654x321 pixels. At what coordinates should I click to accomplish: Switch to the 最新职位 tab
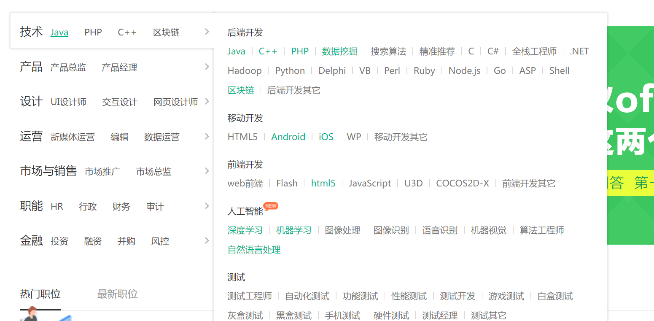point(117,294)
